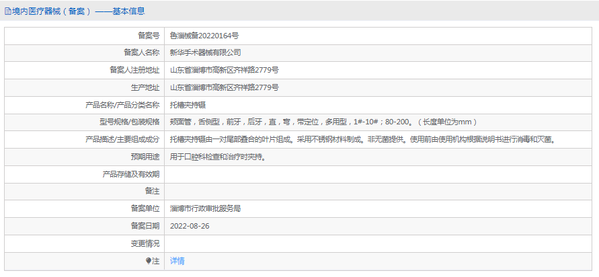Click the 备案单位 row label
The height and width of the screenshot is (277, 599).
click(145, 209)
